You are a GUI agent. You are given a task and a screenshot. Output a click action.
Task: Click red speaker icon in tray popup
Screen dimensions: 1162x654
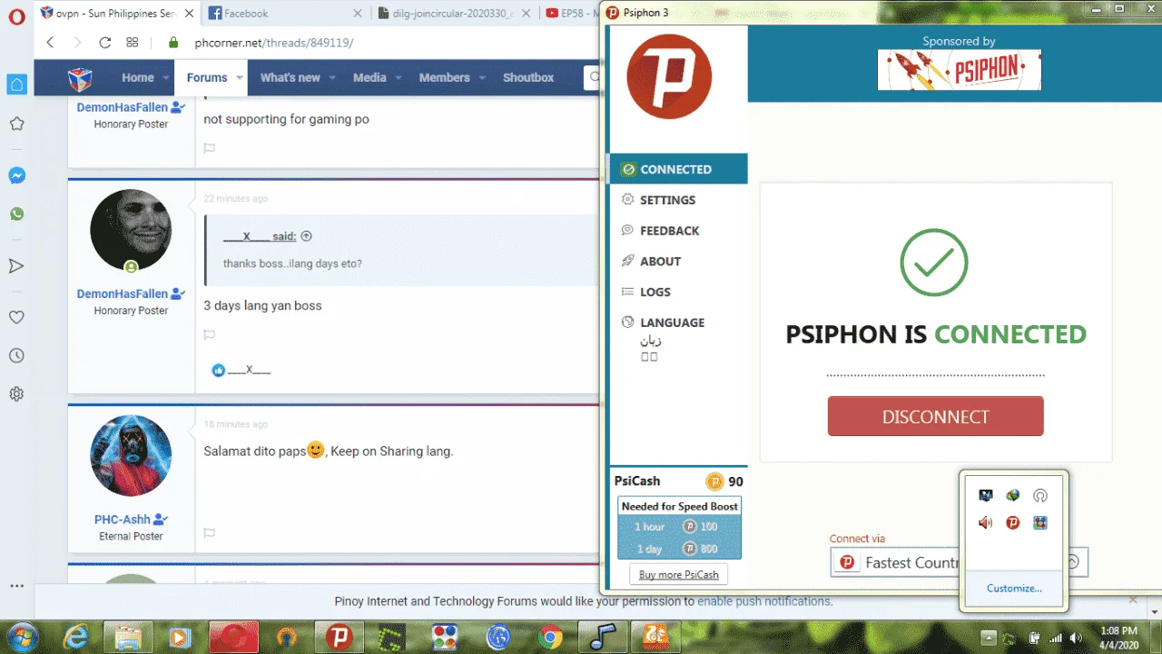pyautogui.click(x=986, y=522)
